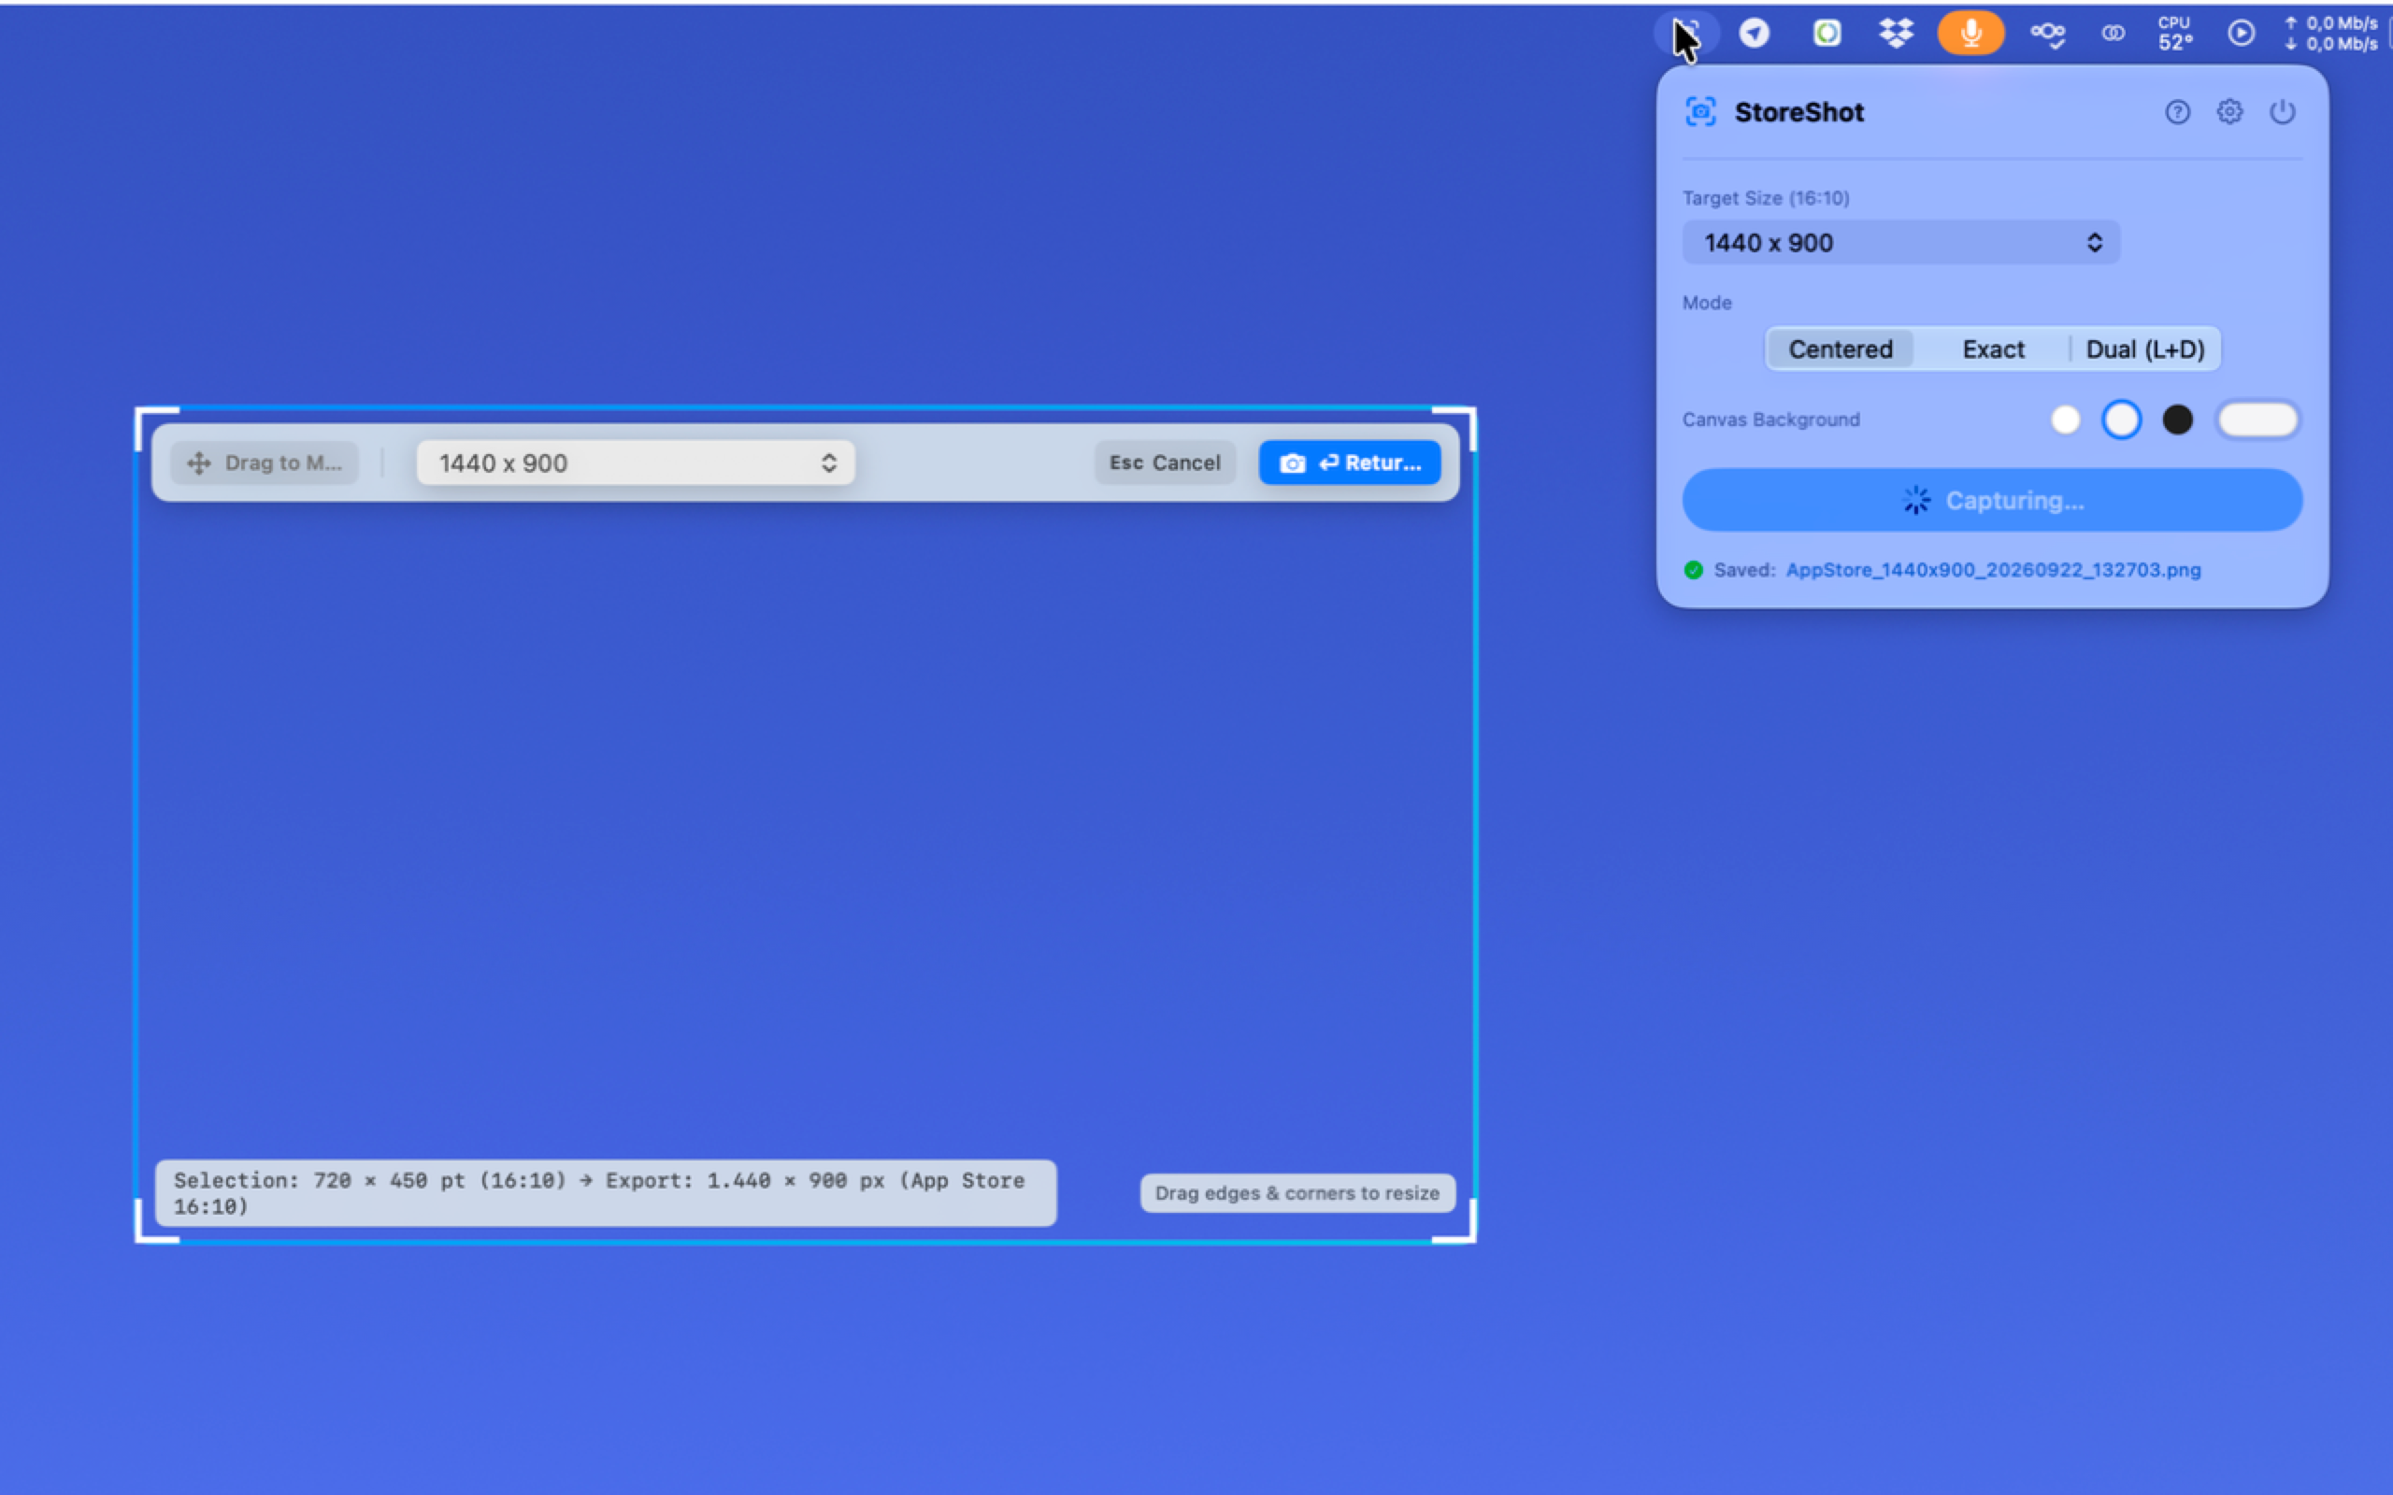Open saved file AppStore_1440x900_20260922_132703.png link
This screenshot has height=1495, width=2393.
click(1993, 570)
